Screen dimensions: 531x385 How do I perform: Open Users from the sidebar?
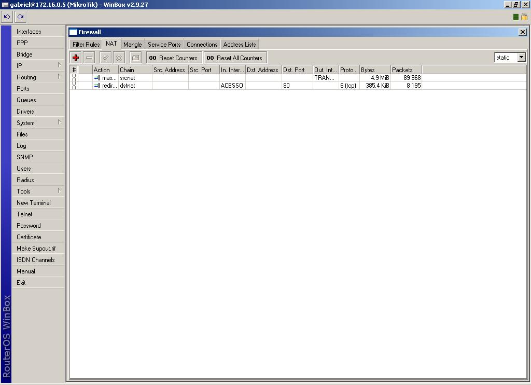(x=38, y=169)
